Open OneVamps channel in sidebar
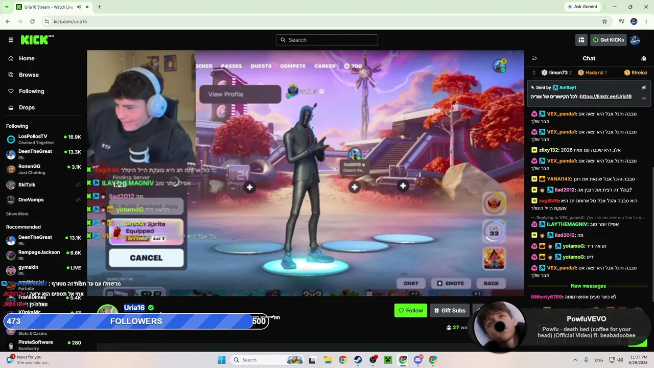654x368 pixels. click(x=43, y=200)
